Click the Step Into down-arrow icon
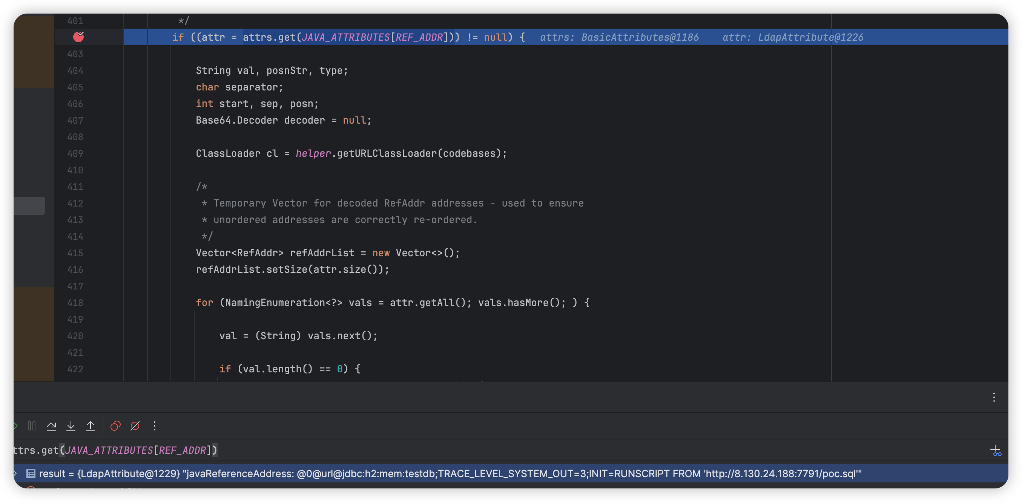The height and width of the screenshot is (502, 1022). click(x=71, y=426)
